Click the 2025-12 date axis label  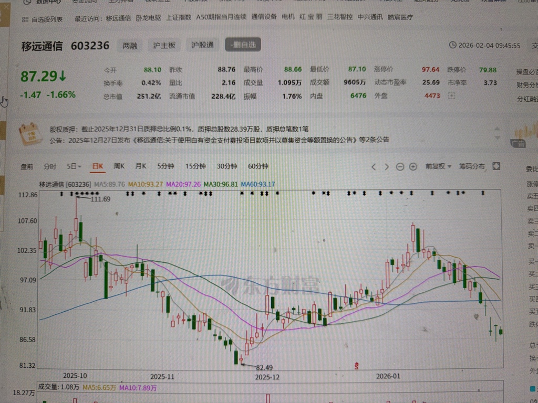pos(267,377)
